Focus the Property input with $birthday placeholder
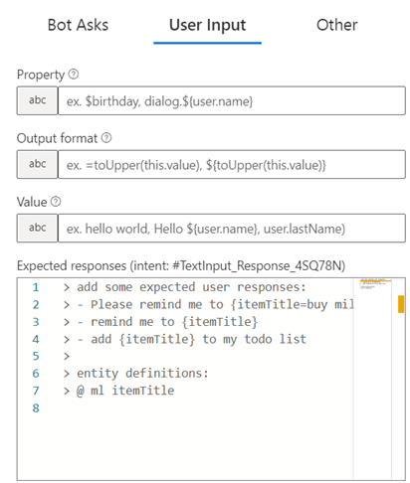The height and width of the screenshot is (483, 410). click(x=232, y=100)
